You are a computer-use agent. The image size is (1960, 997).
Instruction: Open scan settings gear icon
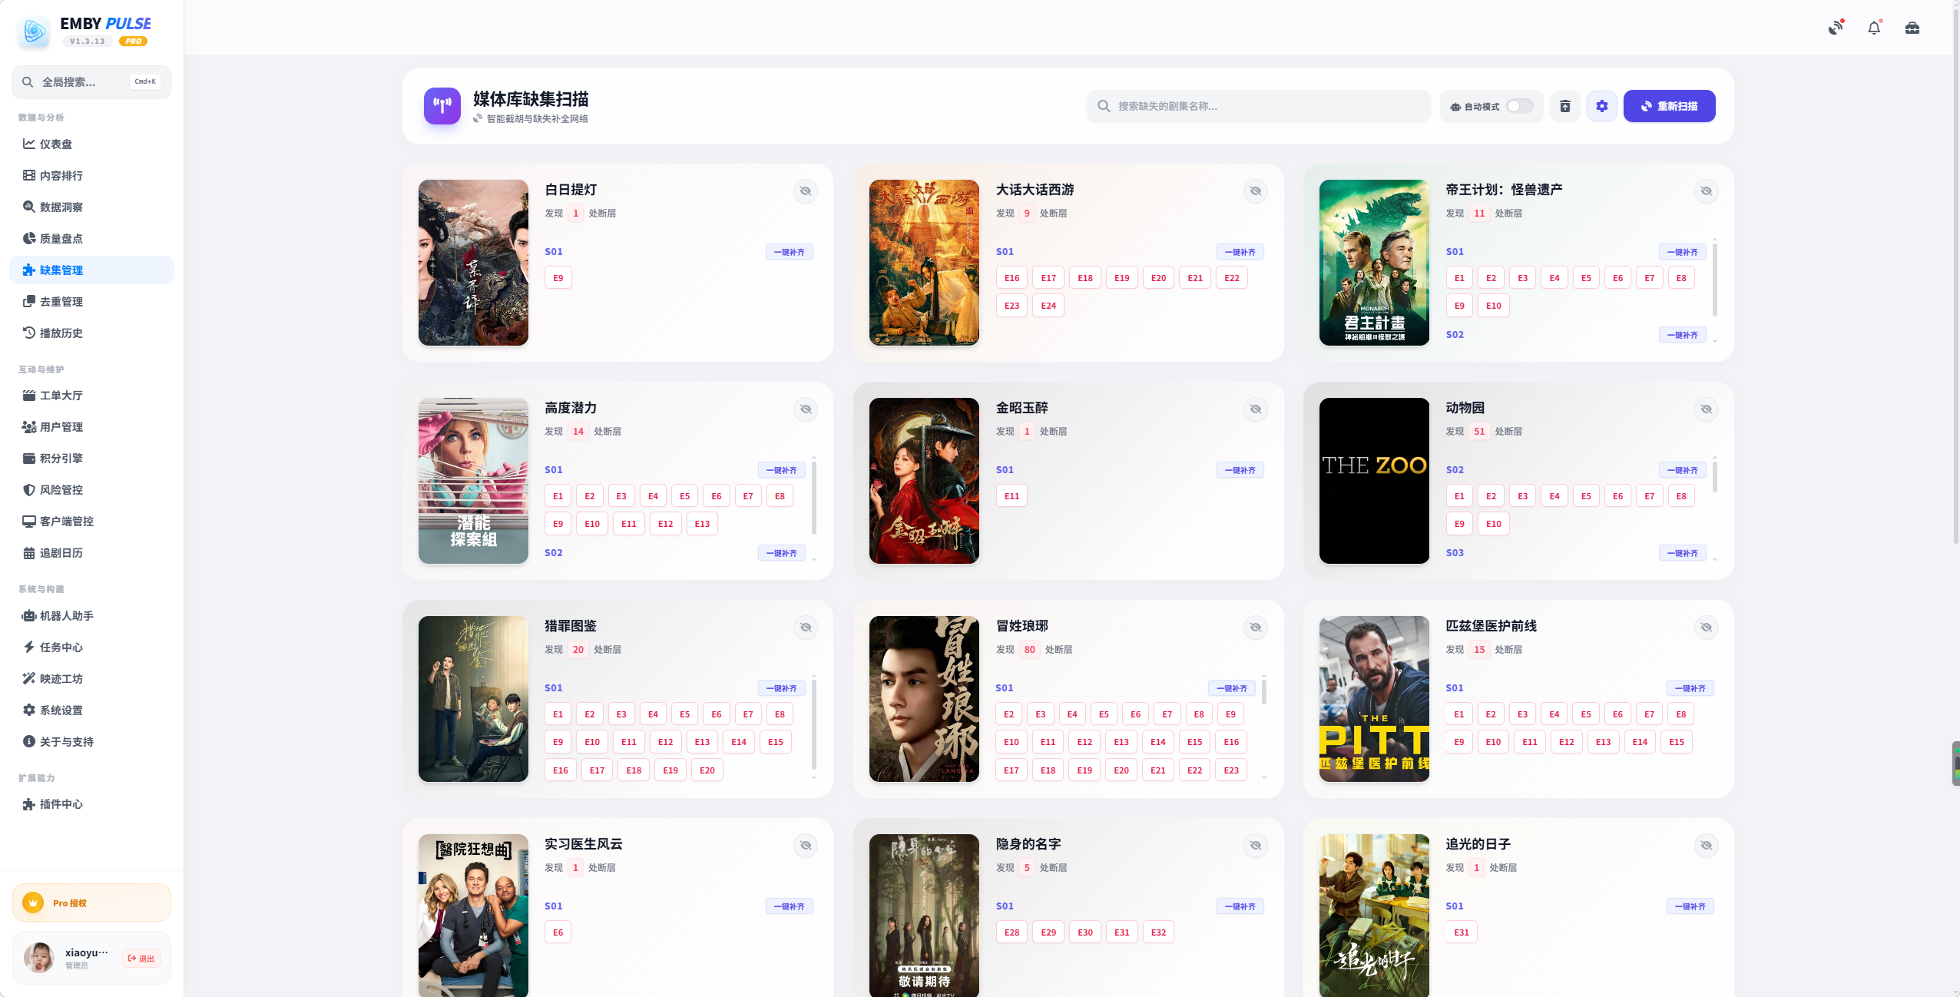[1601, 106]
